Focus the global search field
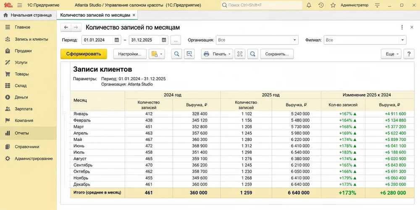 (x=261, y=5)
